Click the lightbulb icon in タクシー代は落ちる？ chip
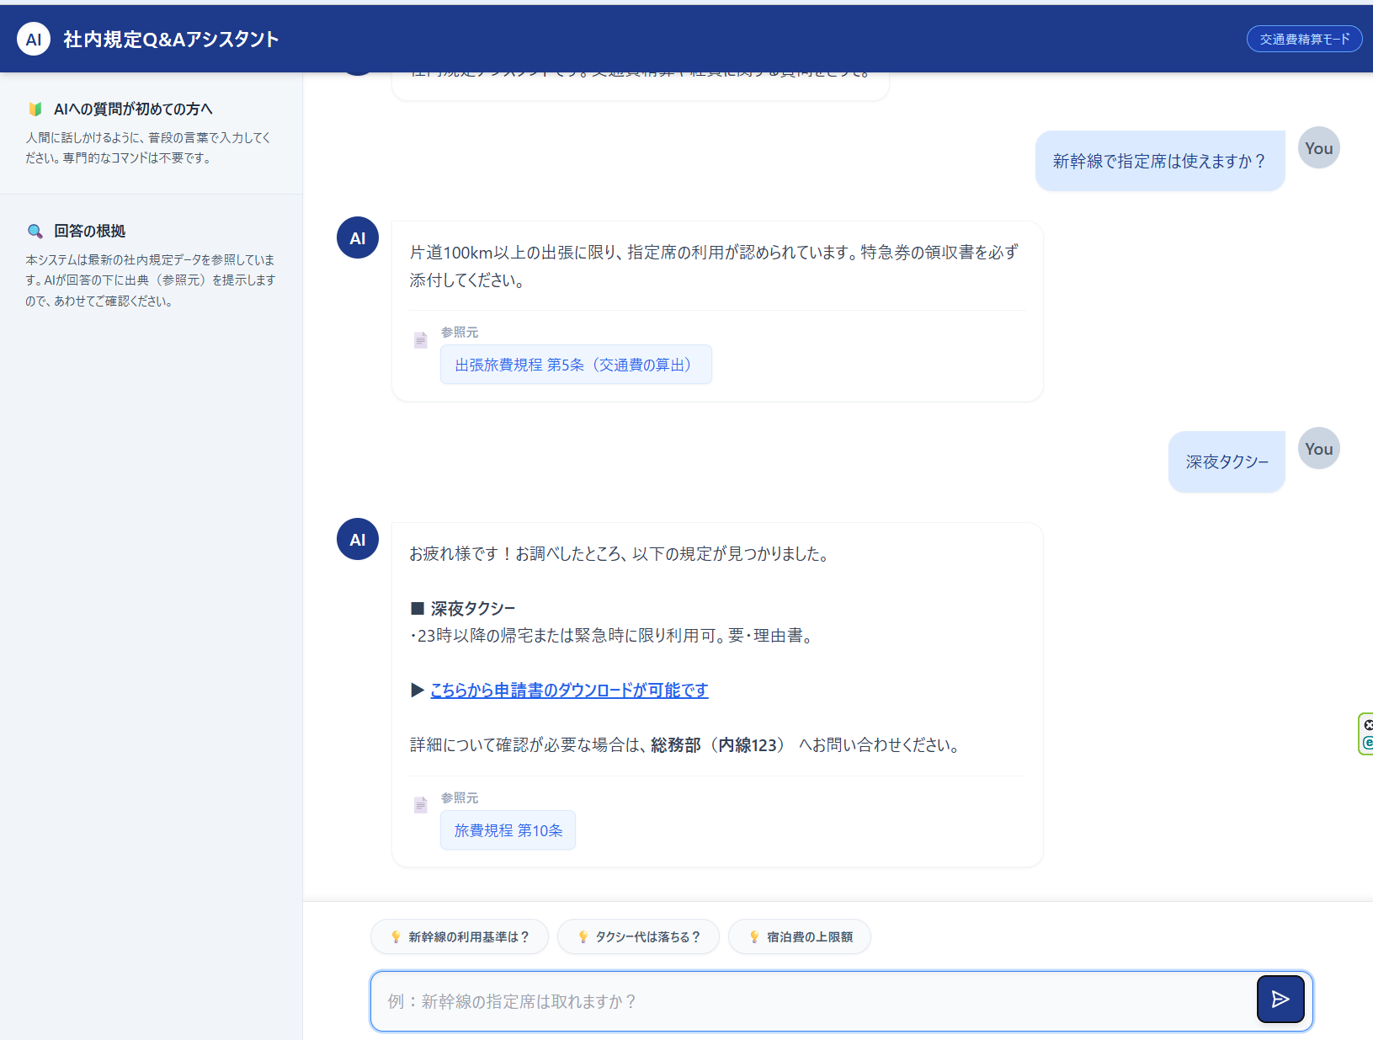This screenshot has height=1040, width=1373. click(x=583, y=936)
